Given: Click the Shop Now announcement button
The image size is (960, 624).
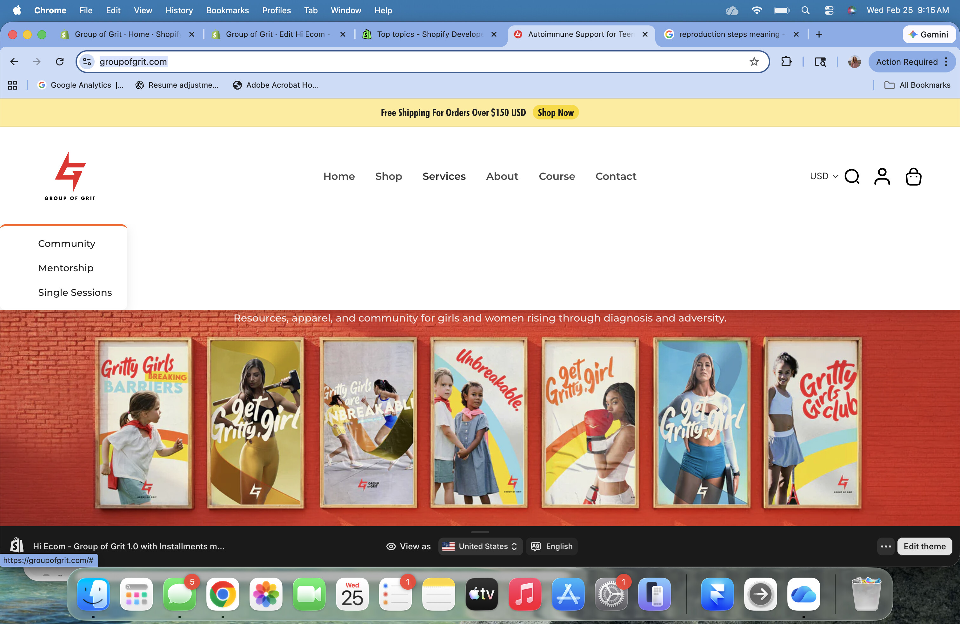Looking at the screenshot, I should click(556, 112).
